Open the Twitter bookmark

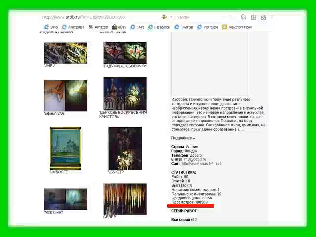pos(184,27)
